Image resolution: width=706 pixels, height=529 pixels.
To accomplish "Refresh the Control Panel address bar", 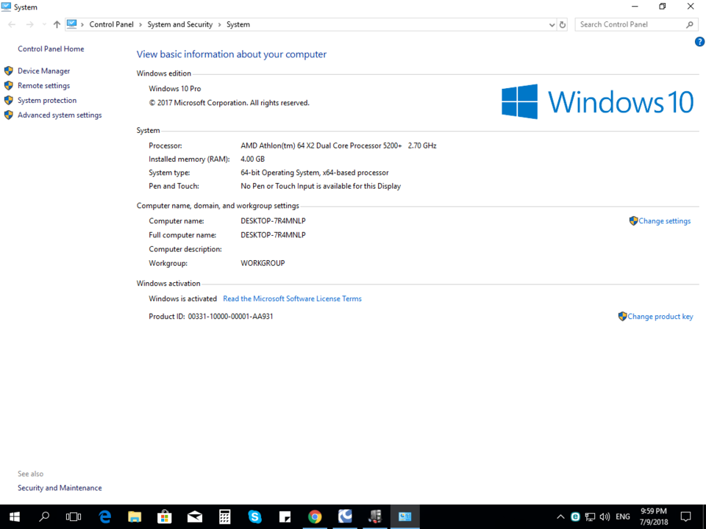I will coord(563,25).
